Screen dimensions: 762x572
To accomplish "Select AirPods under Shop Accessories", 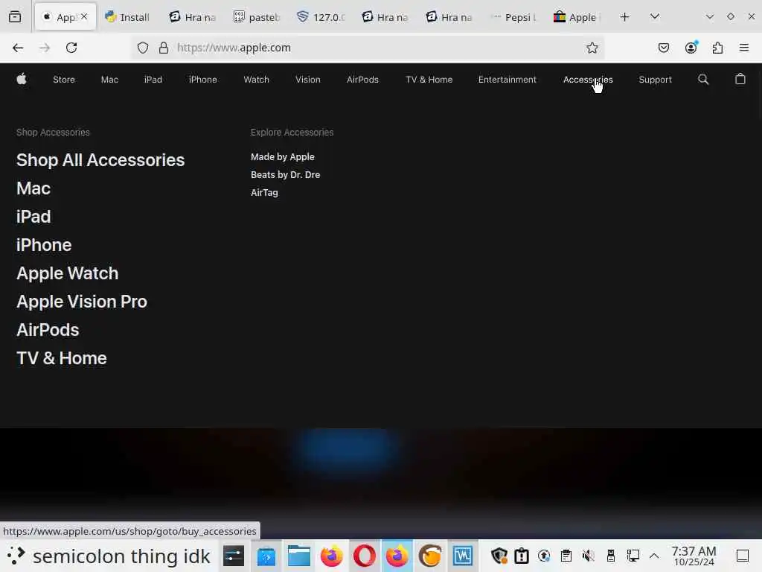I will 48,330.
